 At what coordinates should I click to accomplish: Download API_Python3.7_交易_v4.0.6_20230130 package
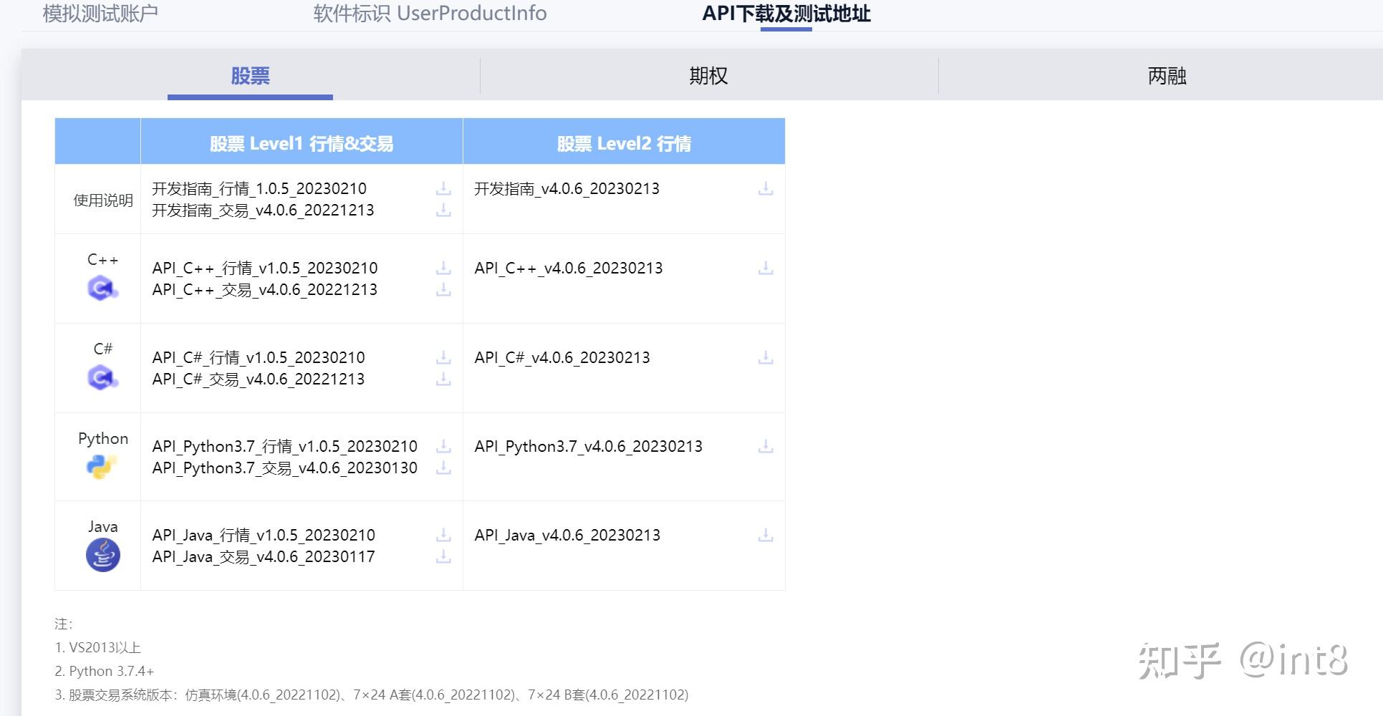point(443,468)
